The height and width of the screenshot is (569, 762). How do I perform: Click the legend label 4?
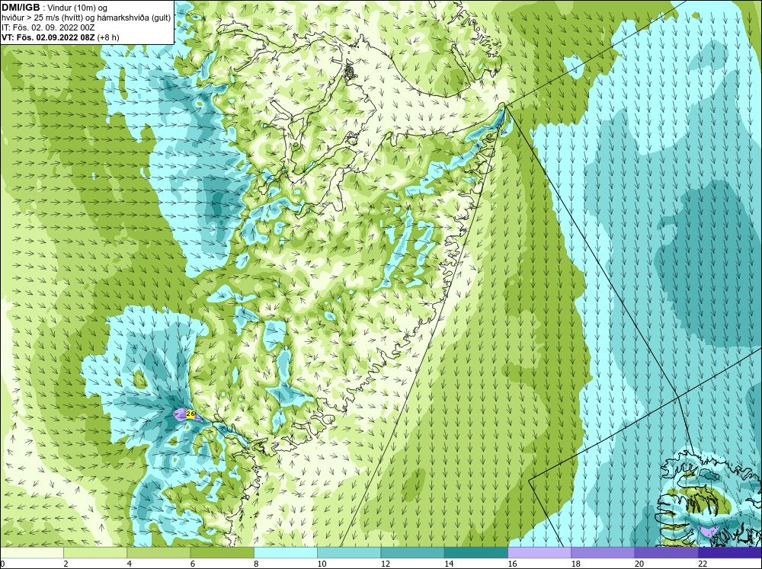pos(130,564)
